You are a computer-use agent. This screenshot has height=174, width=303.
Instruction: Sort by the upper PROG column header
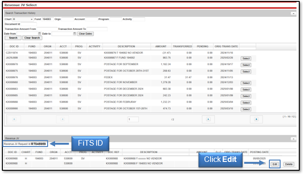tap(79, 47)
